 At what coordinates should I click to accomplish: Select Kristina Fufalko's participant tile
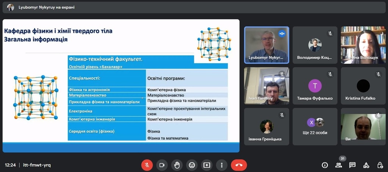coord(363,86)
